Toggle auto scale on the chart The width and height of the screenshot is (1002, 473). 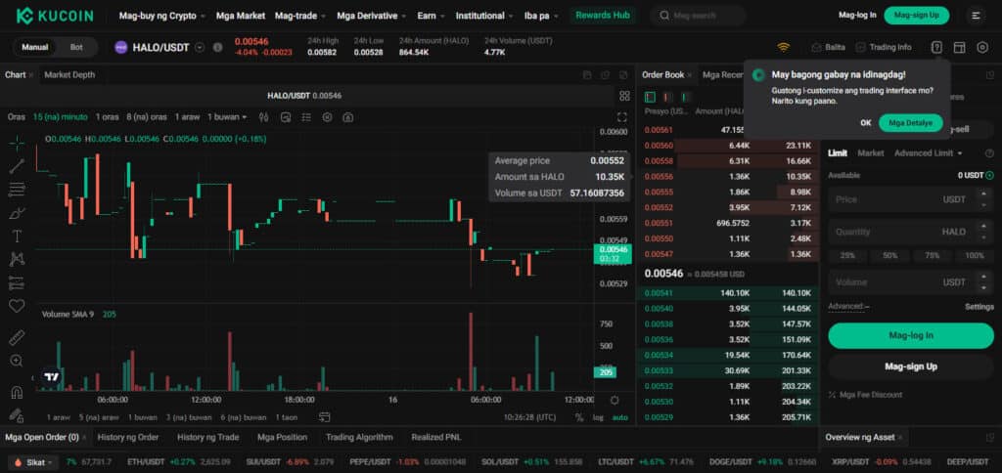(x=619, y=417)
